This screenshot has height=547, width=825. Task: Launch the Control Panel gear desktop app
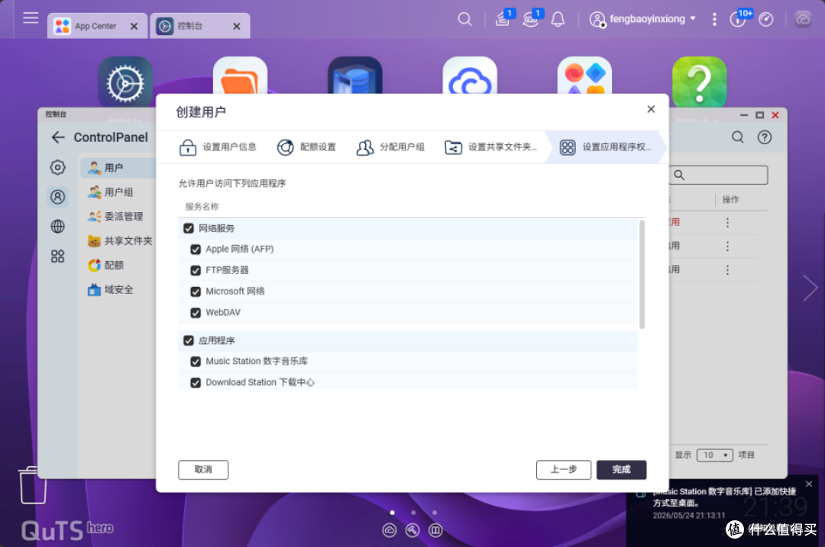pyautogui.click(x=125, y=81)
